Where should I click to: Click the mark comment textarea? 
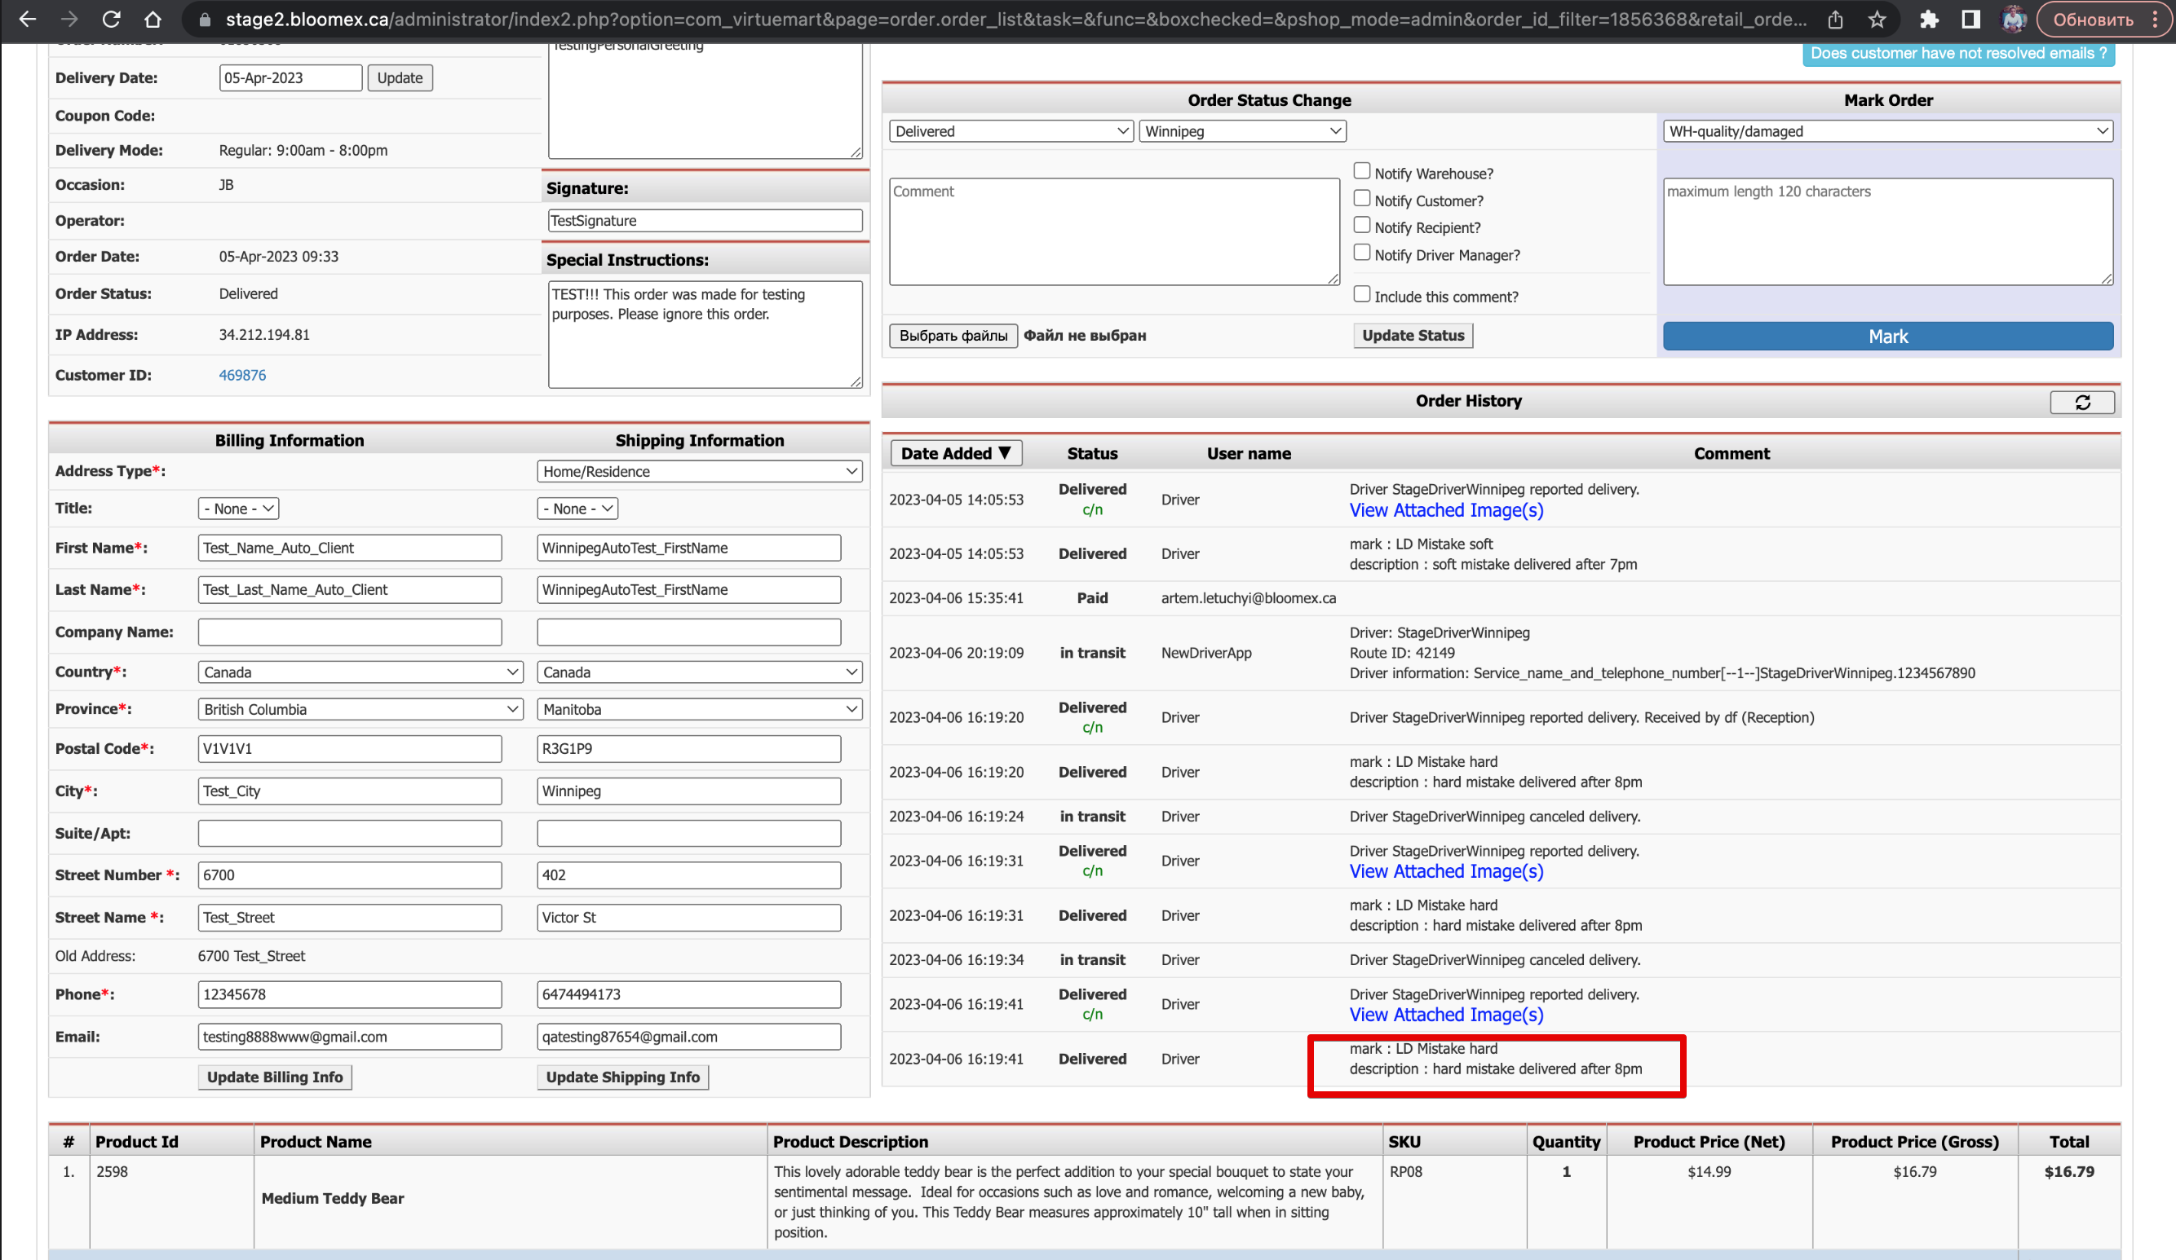(x=1887, y=231)
